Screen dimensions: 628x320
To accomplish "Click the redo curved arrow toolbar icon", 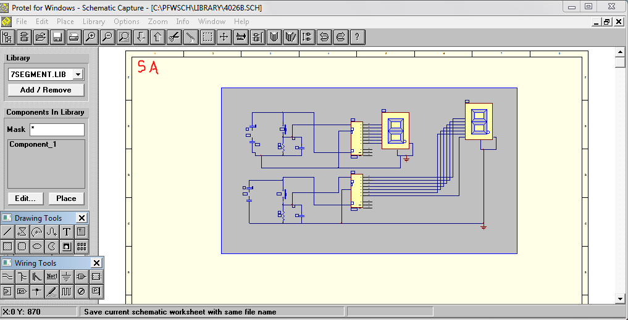I will click(341, 37).
